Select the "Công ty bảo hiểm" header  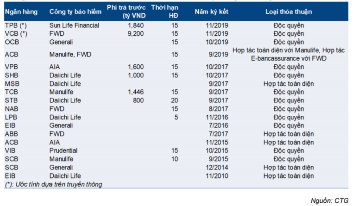coord(71,11)
